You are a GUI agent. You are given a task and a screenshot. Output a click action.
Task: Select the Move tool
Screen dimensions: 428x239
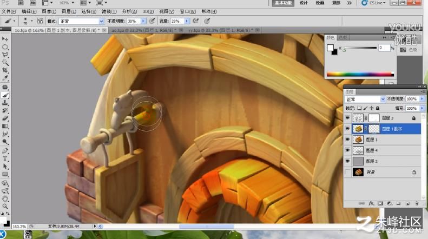[5, 39]
